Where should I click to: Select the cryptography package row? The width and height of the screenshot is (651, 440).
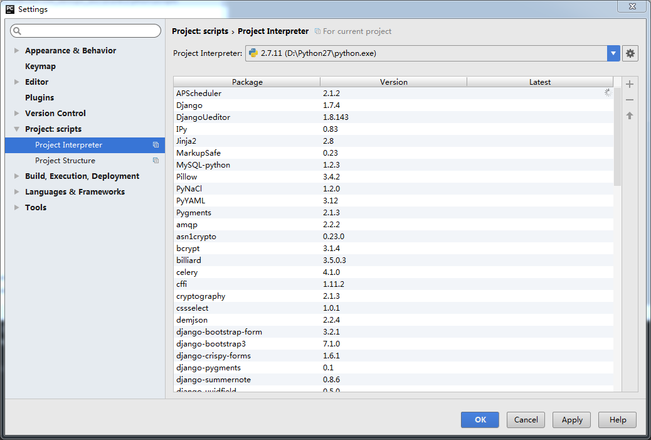pyautogui.click(x=393, y=296)
